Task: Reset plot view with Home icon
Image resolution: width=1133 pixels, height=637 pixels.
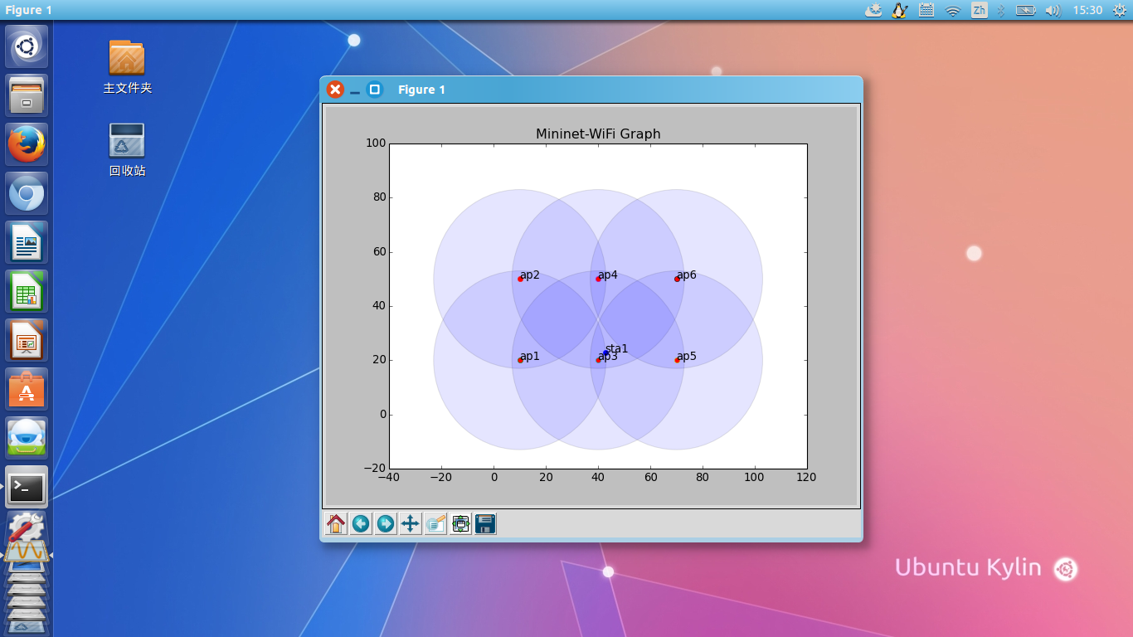Action: coord(336,523)
